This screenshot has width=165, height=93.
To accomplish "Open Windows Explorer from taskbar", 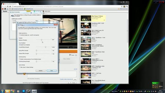I will (7, 91).
